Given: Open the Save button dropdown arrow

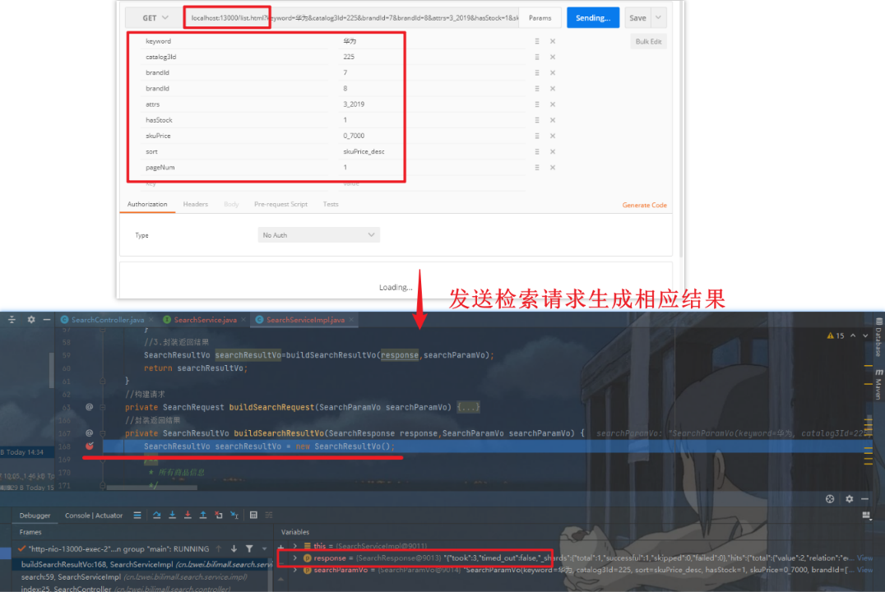Looking at the screenshot, I should (x=658, y=18).
